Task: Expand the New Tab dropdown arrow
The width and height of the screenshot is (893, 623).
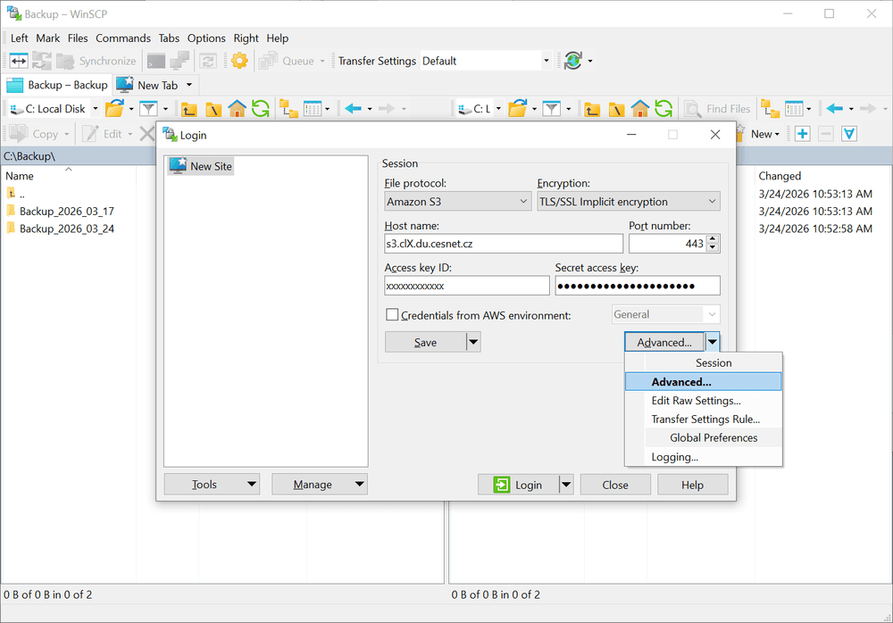Action: click(x=189, y=85)
